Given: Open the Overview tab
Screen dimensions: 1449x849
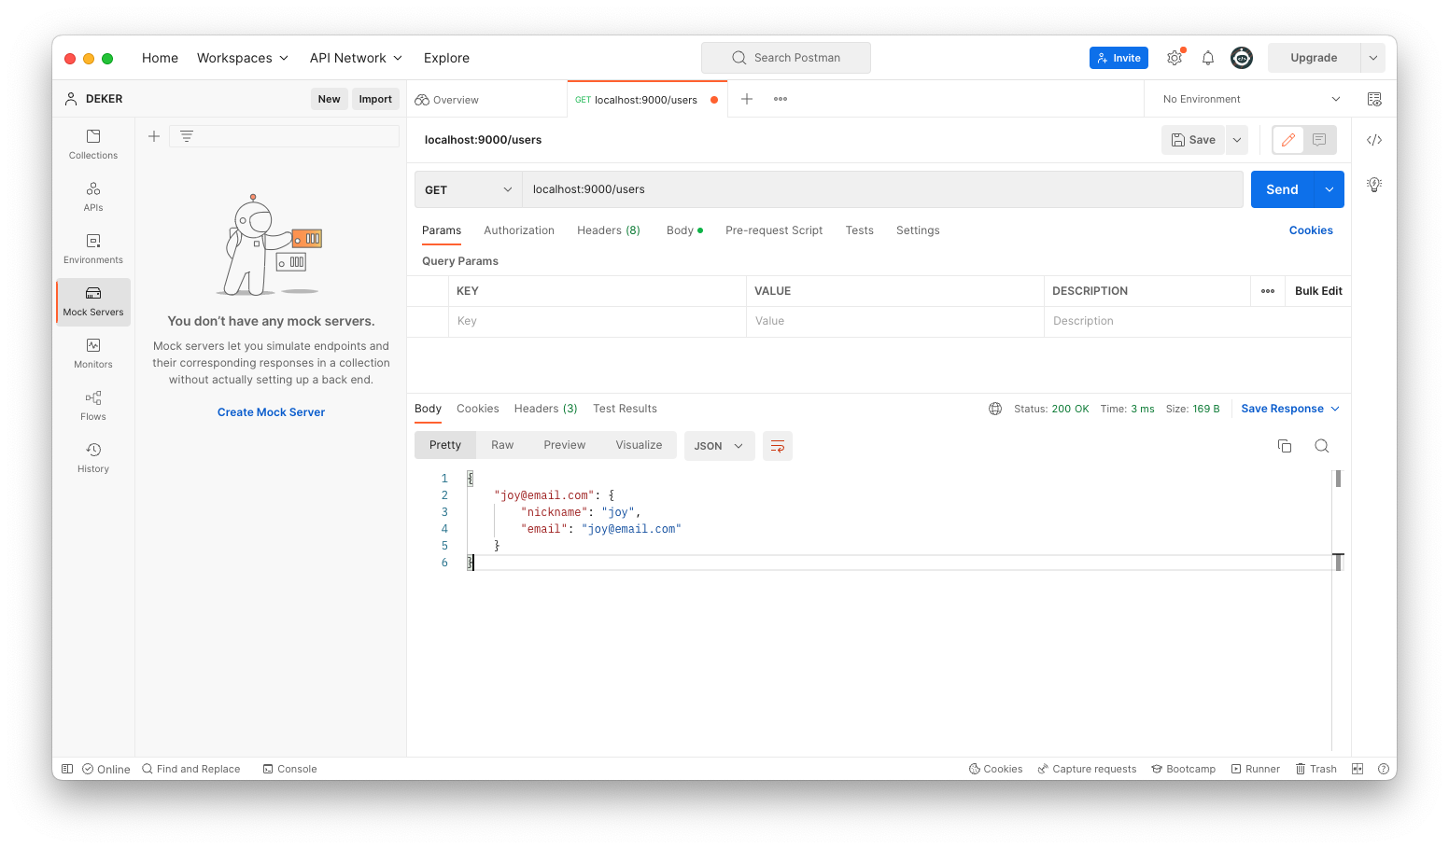Looking at the screenshot, I should point(447,100).
